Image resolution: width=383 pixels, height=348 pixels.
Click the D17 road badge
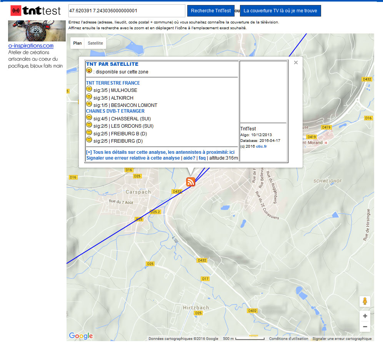(205, 279)
